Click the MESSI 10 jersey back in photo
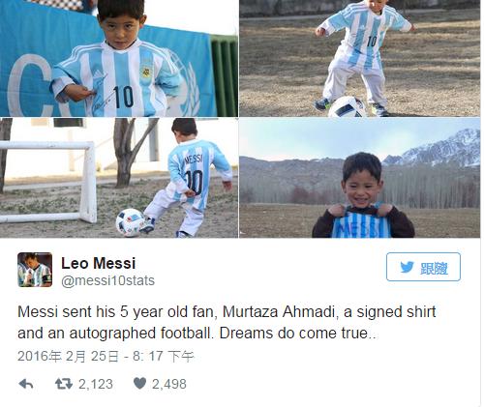 point(194,174)
